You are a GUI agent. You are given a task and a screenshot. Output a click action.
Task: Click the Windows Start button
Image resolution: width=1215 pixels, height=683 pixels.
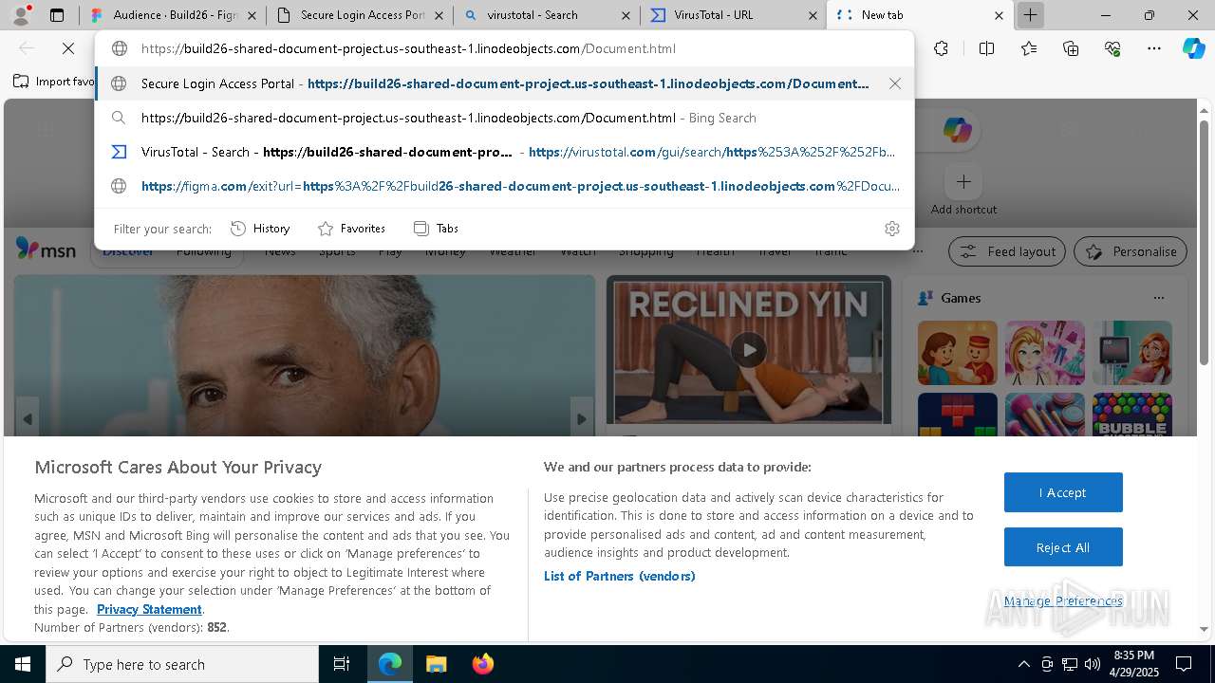(x=23, y=664)
